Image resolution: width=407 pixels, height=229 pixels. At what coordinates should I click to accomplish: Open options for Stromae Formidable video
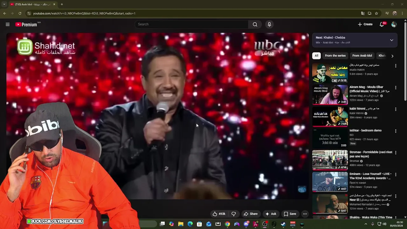396,153
